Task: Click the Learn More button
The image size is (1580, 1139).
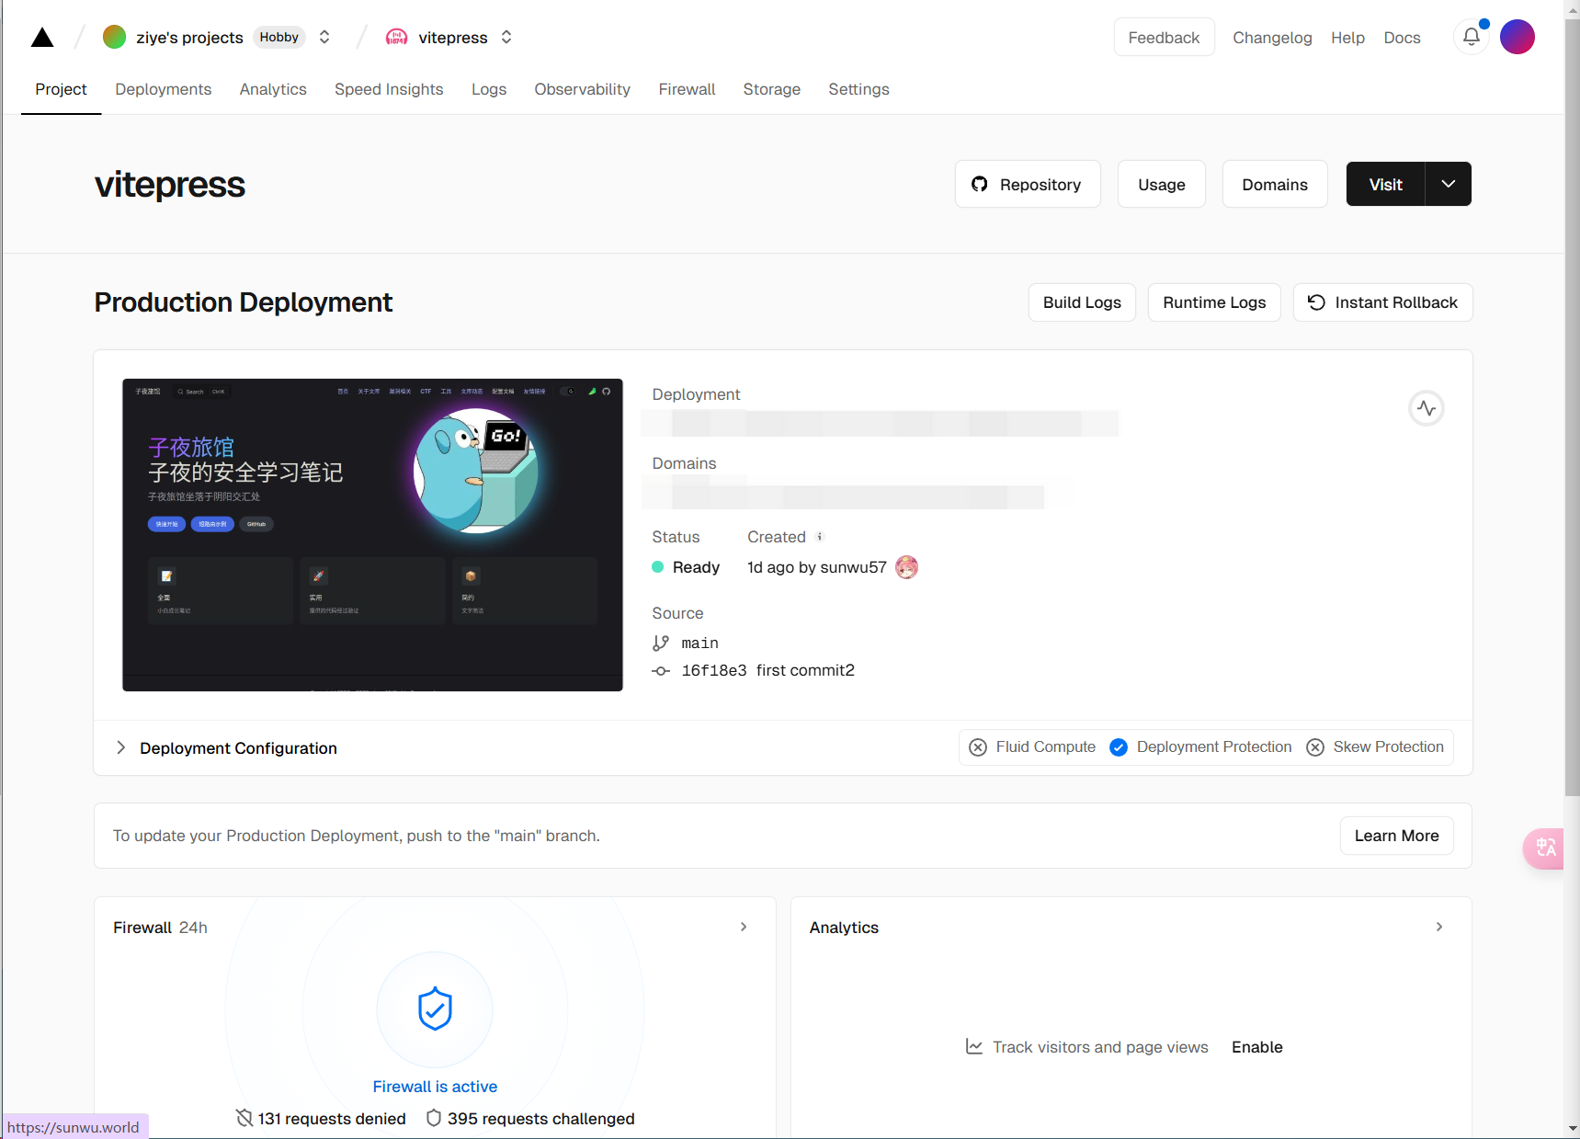Action: tap(1396, 836)
